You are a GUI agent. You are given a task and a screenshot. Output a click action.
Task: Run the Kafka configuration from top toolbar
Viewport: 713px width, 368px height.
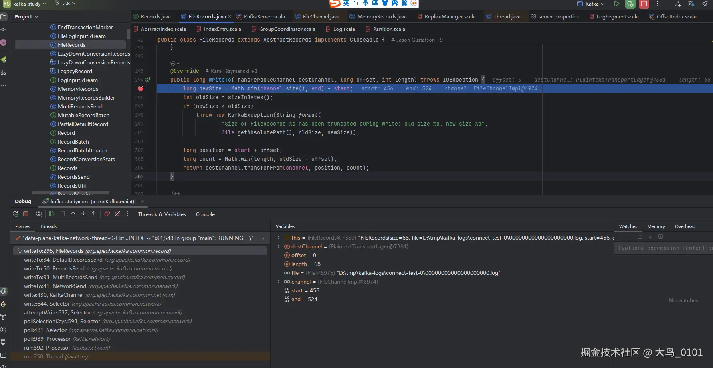[617, 4]
